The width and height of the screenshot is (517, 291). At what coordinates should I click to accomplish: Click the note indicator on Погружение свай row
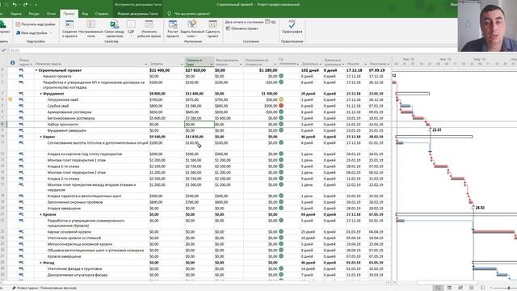(11, 99)
